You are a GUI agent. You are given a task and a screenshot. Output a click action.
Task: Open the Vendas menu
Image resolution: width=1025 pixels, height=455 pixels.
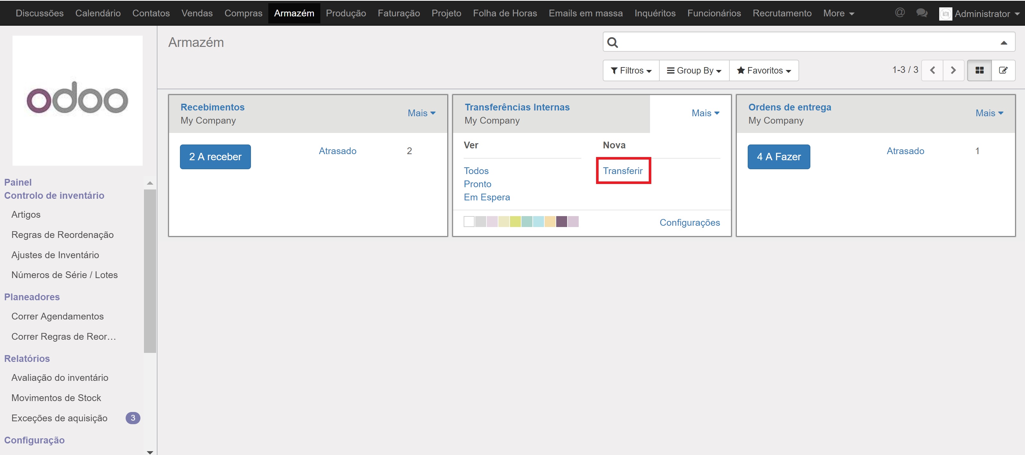pos(197,13)
